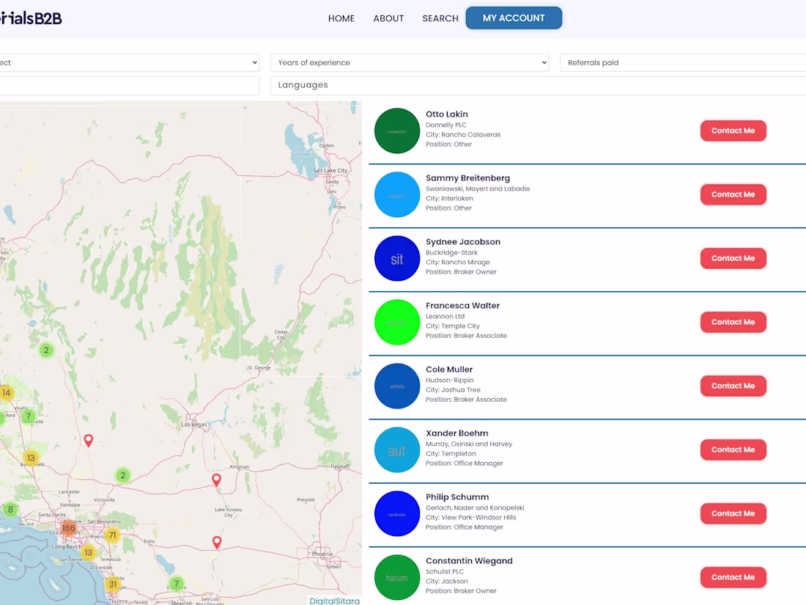Open the DigitalSitara link on the map
Image resolution: width=806 pixels, height=605 pixels.
pos(334,601)
